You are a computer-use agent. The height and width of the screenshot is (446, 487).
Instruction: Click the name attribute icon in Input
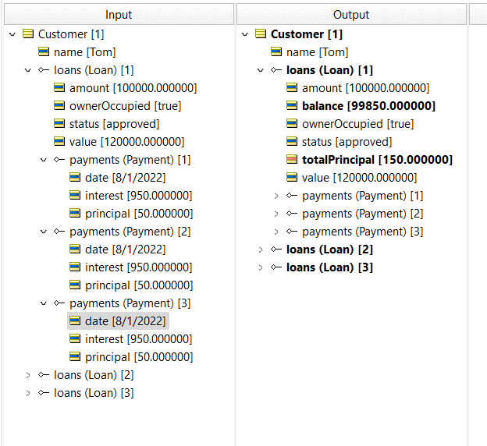click(x=44, y=52)
